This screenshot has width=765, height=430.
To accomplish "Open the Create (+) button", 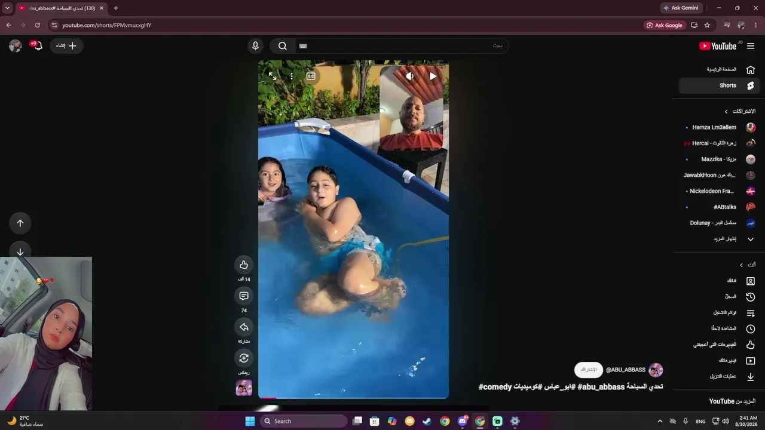I will coord(67,45).
